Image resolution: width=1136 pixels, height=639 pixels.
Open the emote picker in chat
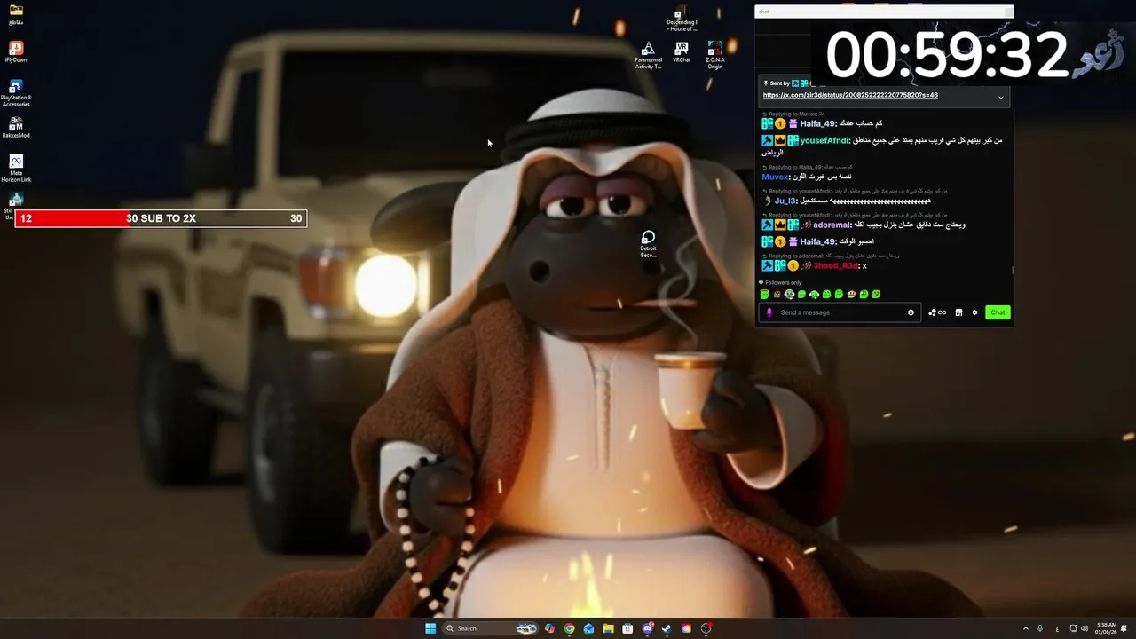point(911,312)
